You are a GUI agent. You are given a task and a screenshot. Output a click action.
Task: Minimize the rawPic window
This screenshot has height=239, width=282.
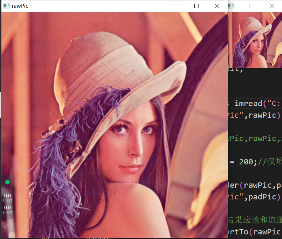pyautogui.click(x=176, y=6)
